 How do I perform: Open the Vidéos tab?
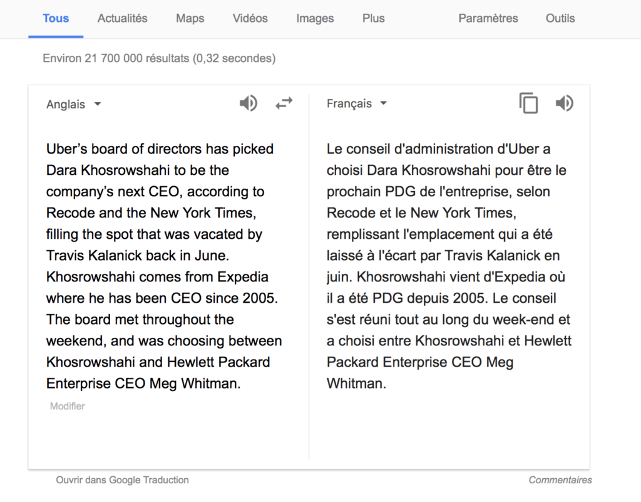pyautogui.click(x=250, y=18)
